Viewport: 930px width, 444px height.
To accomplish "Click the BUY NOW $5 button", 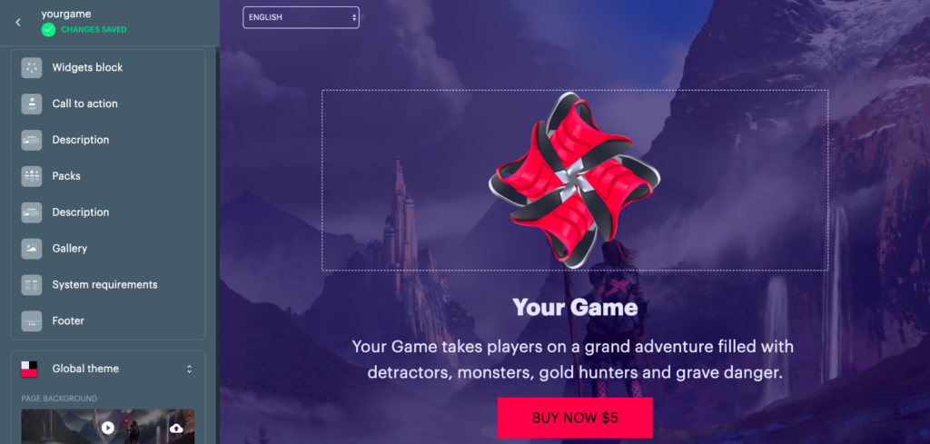I will click(575, 418).
